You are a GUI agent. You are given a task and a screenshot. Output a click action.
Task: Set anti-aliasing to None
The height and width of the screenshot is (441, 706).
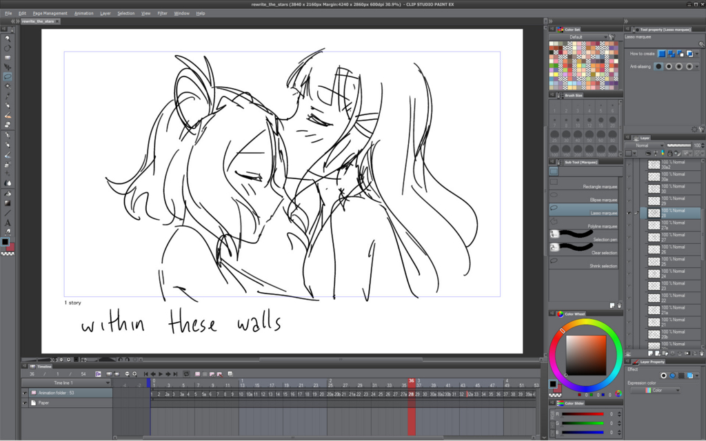click(x=658, y=66)
